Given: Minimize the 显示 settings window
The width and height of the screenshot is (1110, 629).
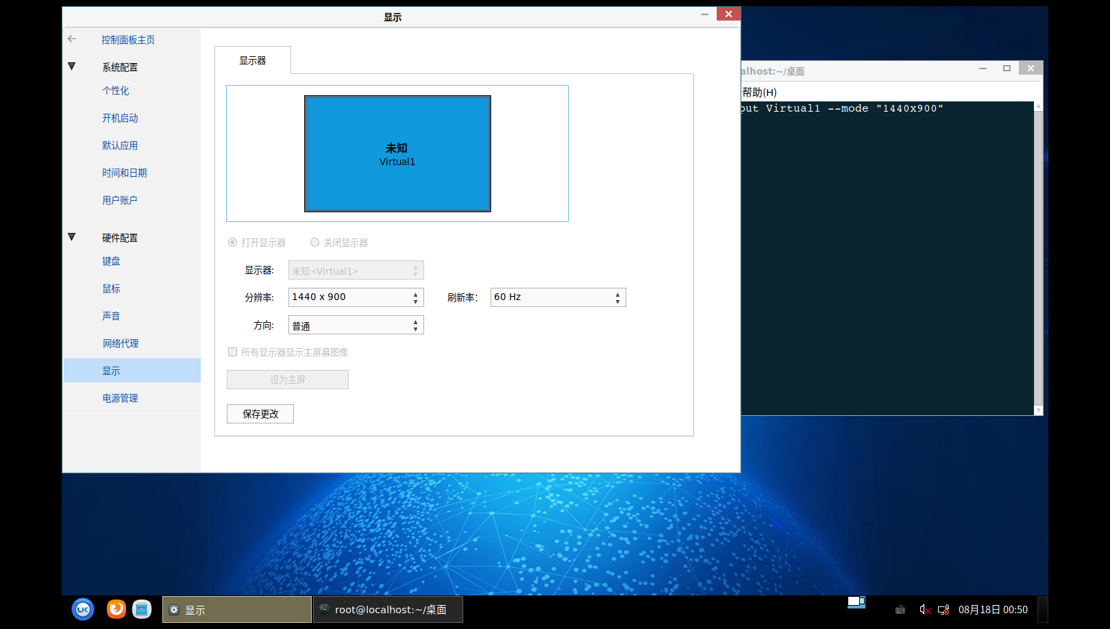Looking at the screenshot, I should 704,14.
